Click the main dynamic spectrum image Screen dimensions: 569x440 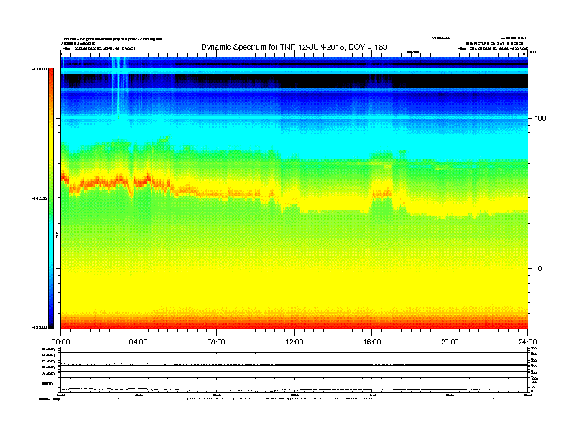point(295,193)
